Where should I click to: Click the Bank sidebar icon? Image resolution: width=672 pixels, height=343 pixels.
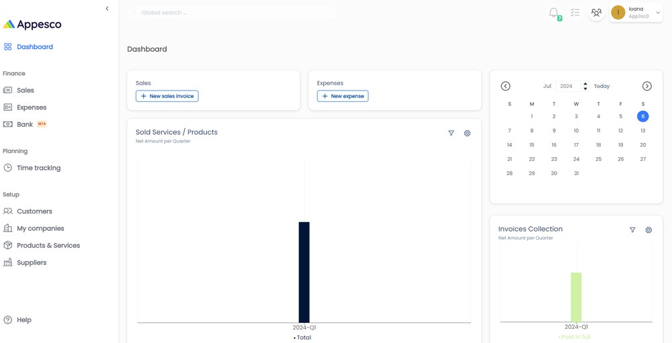[x=7, y=124]
